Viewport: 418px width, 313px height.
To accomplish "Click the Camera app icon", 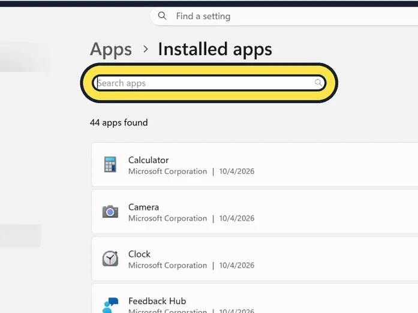I will click(x=110, y=212).
